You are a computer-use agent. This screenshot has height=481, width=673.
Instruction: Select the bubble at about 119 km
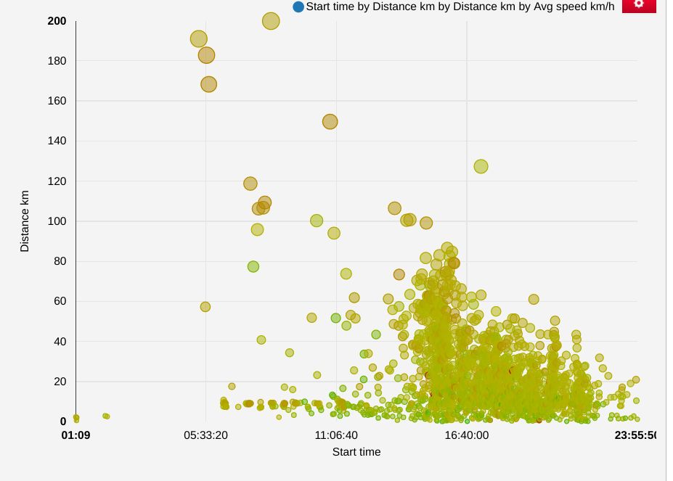250,183
